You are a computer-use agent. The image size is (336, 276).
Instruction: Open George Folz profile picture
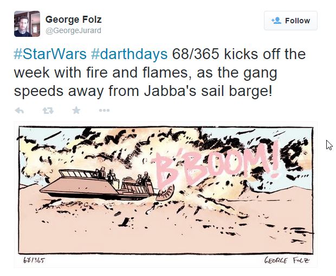(27, 24)
